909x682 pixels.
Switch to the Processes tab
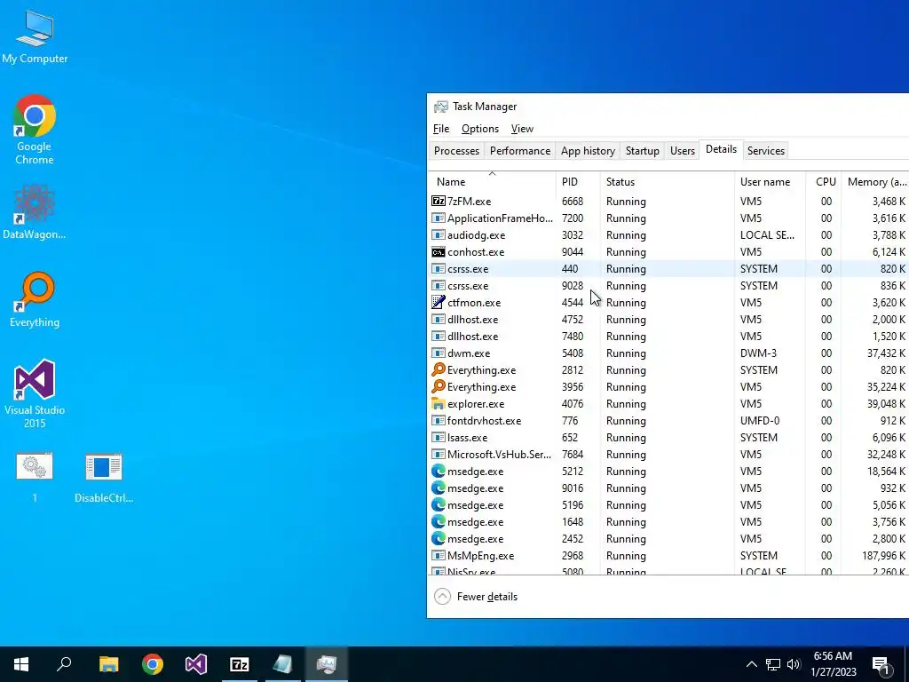pyautogui.click(x=457, y=151)
